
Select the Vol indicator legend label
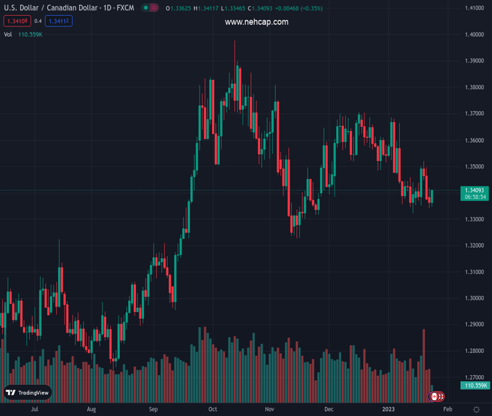8,34
